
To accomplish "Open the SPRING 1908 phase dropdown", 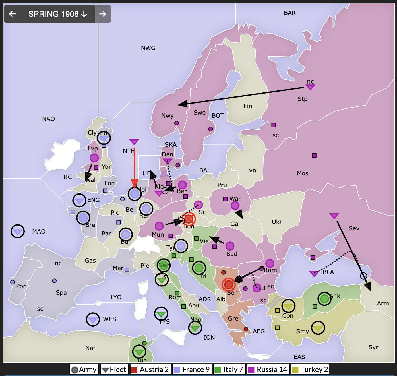I will click(57, 14).
